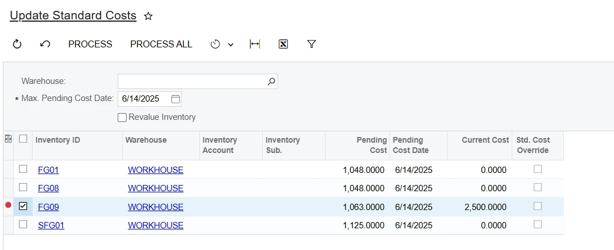Open the FG01 inventory link

pyautogui.click(x=48, y=170)
